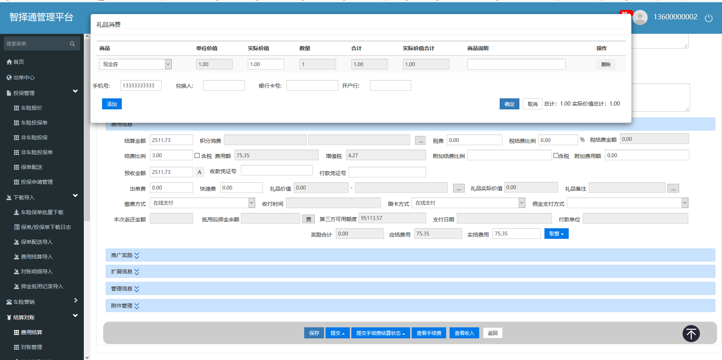
Task: Click the 车险营销 car icon
Action: (9, 302)
